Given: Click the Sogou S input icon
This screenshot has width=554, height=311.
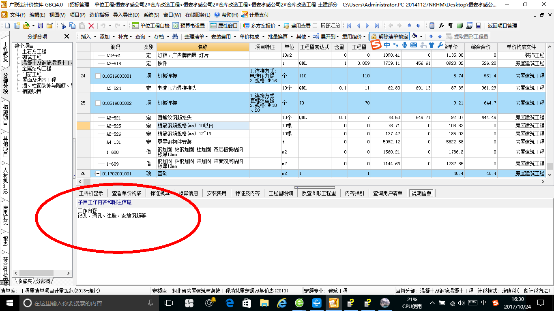Looking at the screenshot, I should click(x=376, y=45).
